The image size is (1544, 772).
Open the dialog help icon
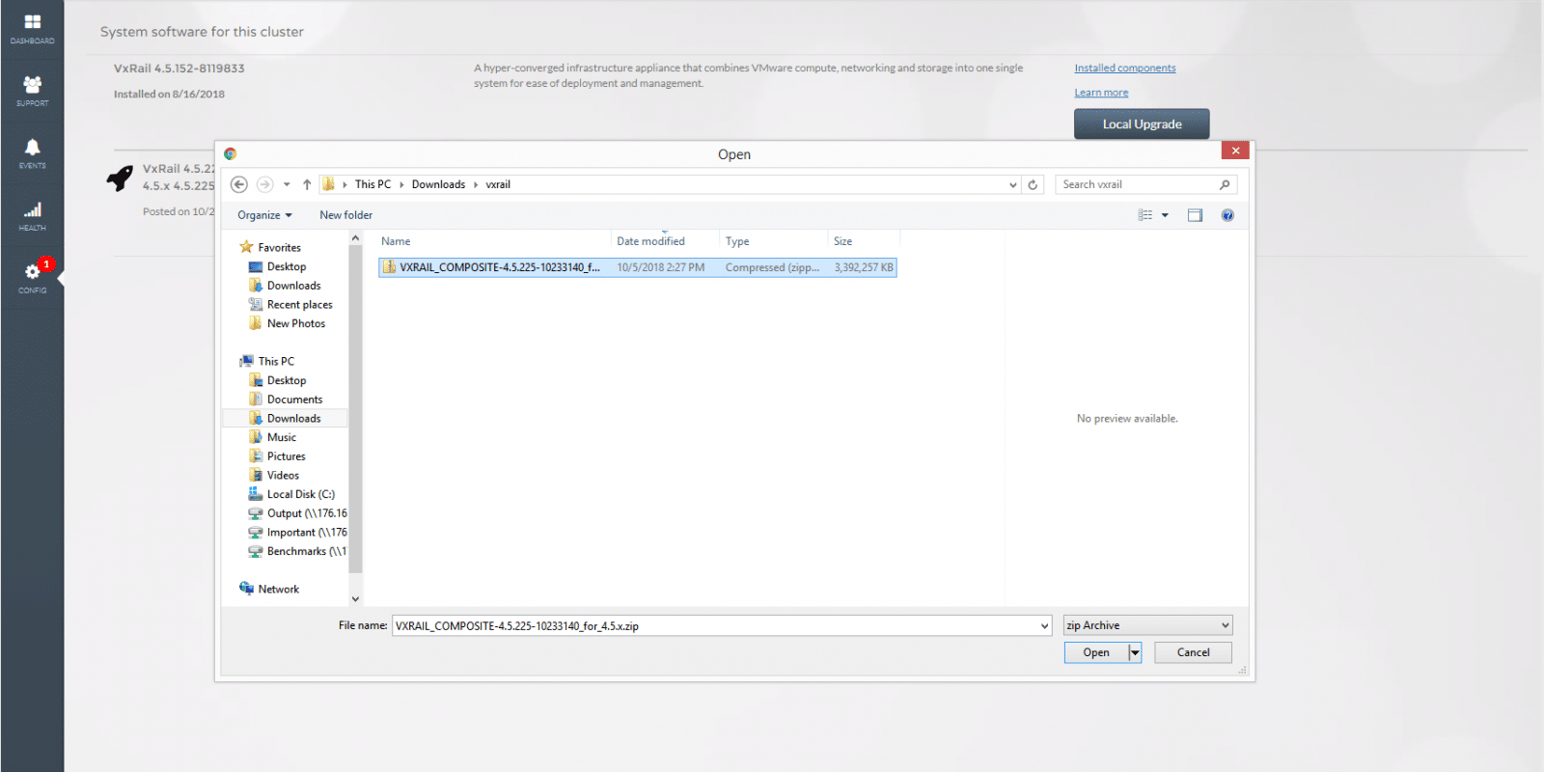tap(1227, 215)
